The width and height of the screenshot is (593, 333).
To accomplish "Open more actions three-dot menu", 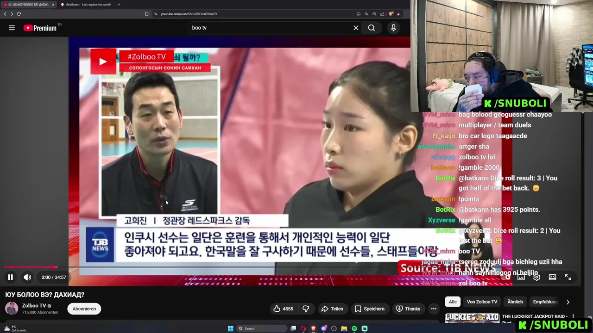I will click(x=434, y=308).
